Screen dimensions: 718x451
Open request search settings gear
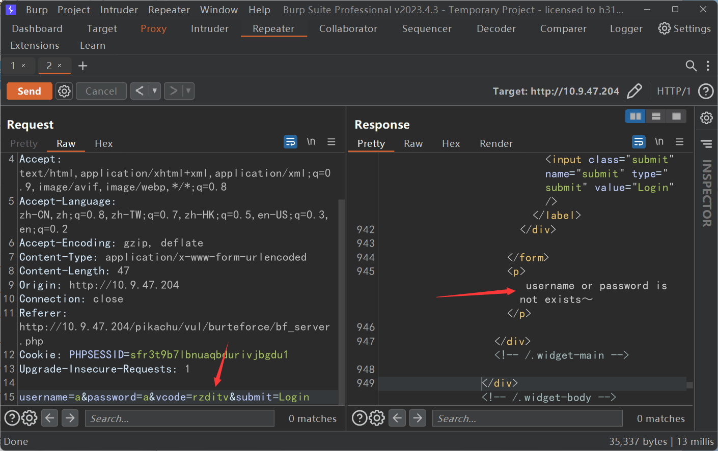[30, 418]
